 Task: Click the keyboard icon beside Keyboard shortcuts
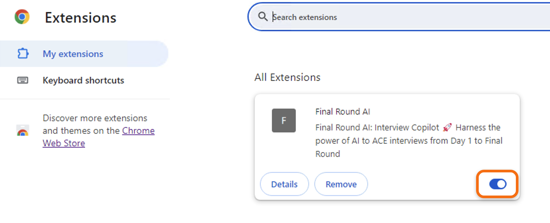tap(23, 80)
